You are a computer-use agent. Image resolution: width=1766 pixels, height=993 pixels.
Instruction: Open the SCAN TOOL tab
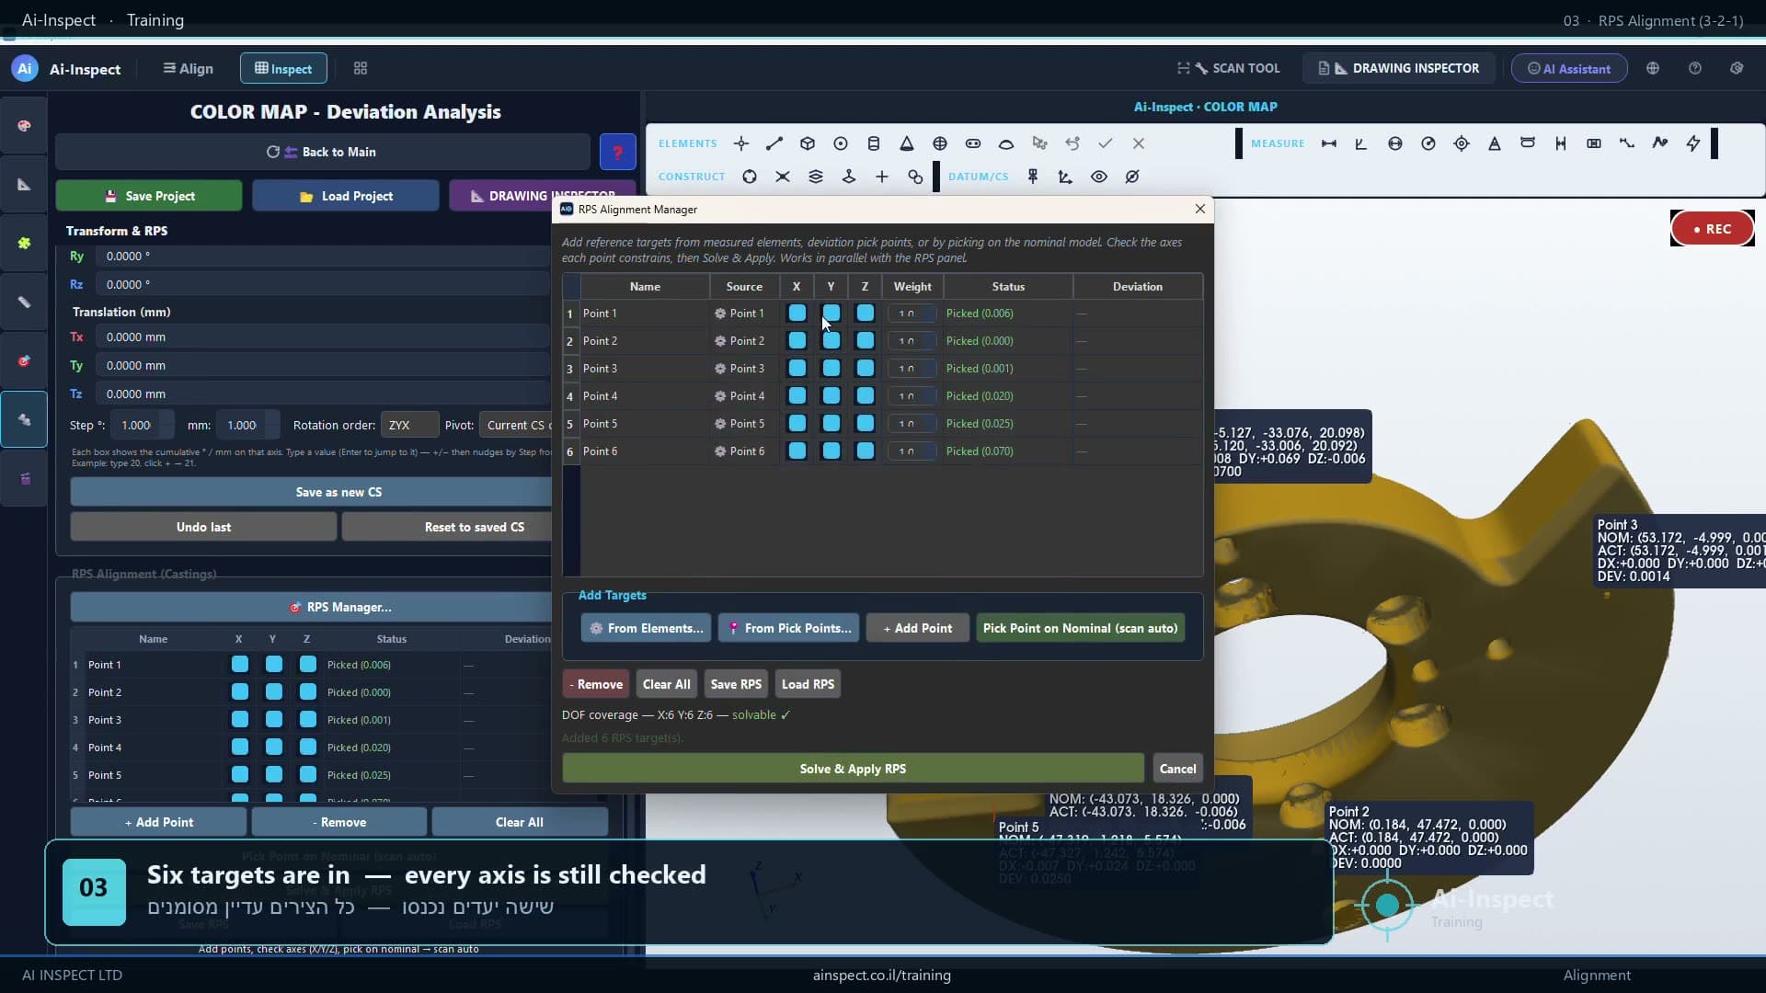[x=1228, y=68]
